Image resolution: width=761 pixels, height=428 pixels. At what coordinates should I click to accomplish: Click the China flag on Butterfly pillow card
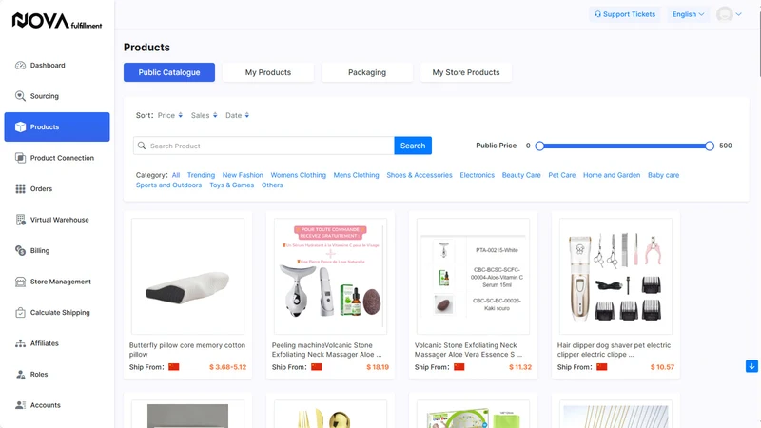click(174, 367)
